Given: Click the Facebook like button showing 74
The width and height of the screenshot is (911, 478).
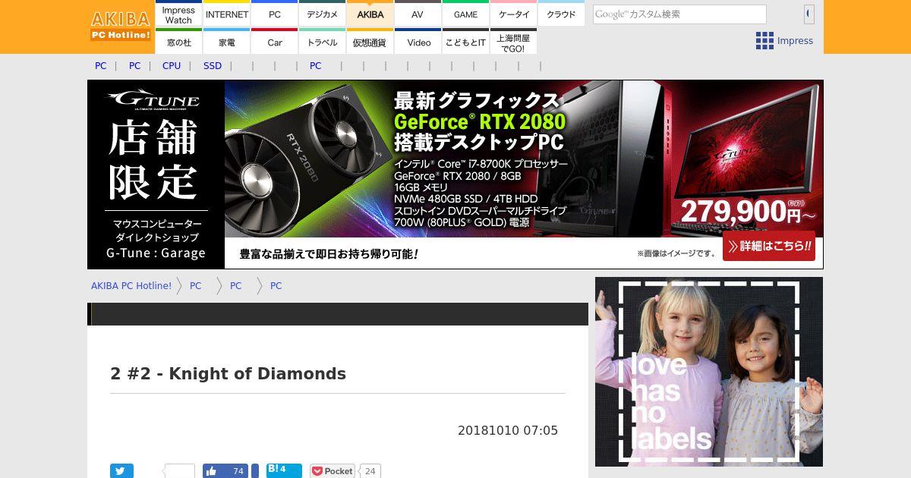Looking at the screenshot, I should (x=225, y=471).
